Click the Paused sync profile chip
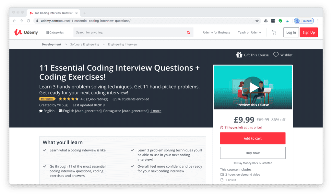The height and width of the screenshot is (195, 332). coord(303,21)
